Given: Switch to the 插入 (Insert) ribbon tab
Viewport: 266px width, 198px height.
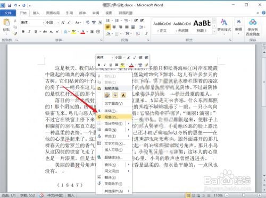Looking at the screenshot, I should click(36, 13).
